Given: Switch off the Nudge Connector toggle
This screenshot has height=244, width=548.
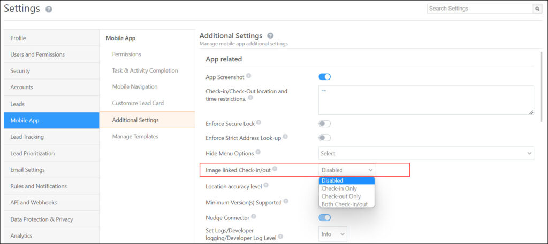Looking at the screenshot, I should 325,218.
